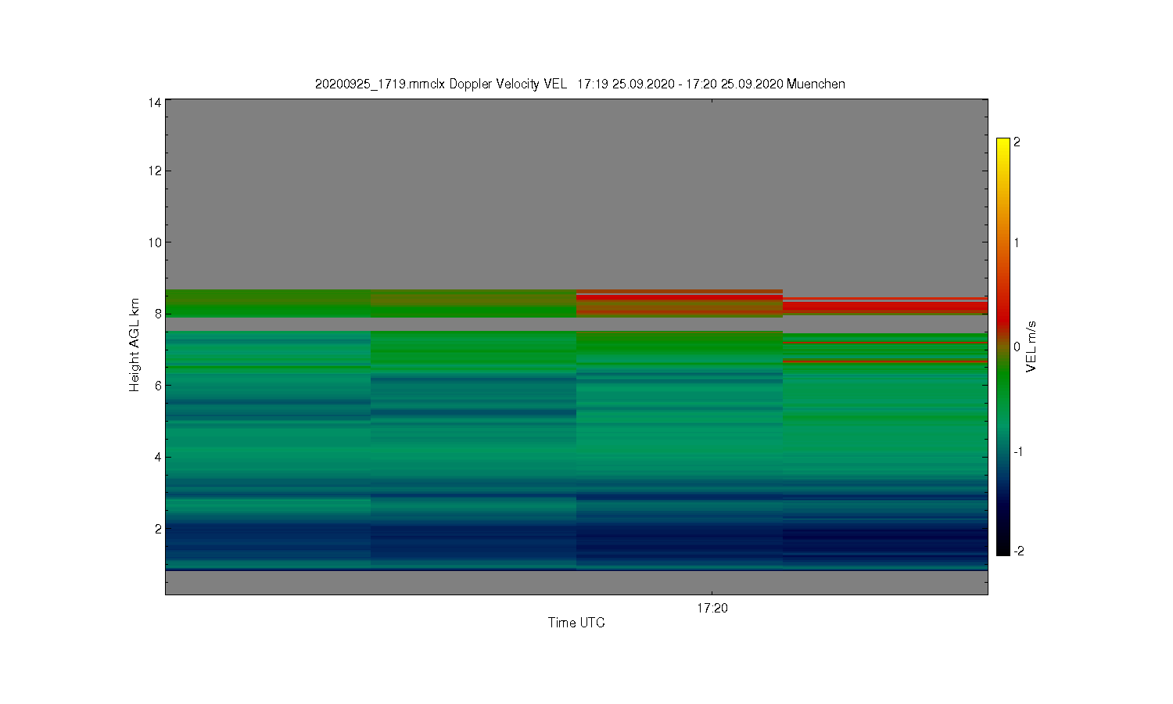Viewport: 1173px width, 704px height.
Task: Click the bright red band in last column
Action: click(885, 306)
